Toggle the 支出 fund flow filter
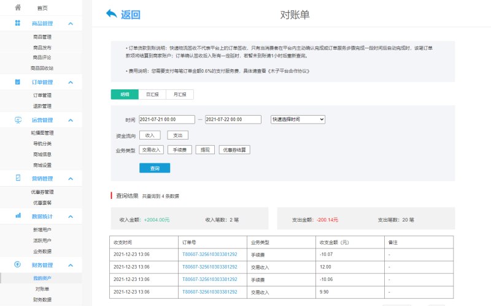The width and height of the screenshot is (491, 306). point(177,135)
